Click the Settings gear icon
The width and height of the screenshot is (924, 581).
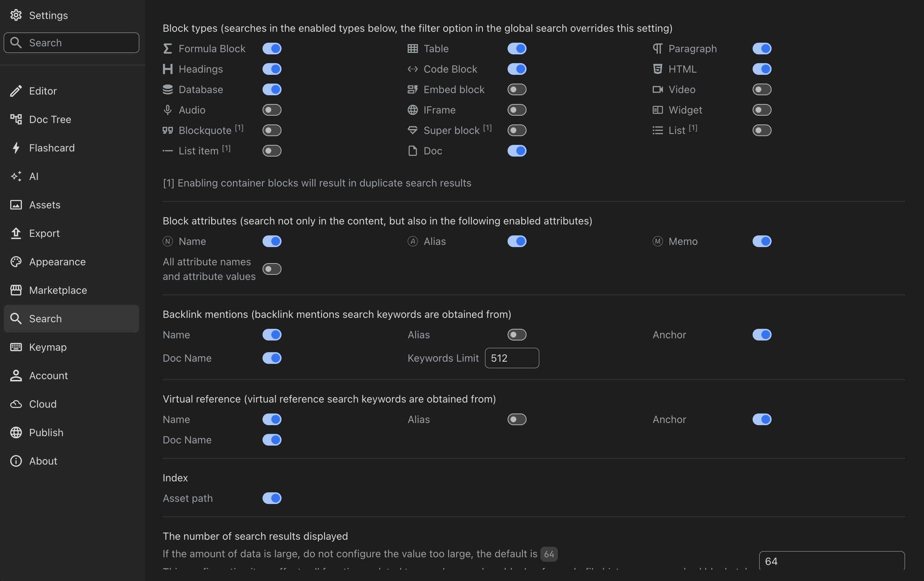click(x=16, y=15)
